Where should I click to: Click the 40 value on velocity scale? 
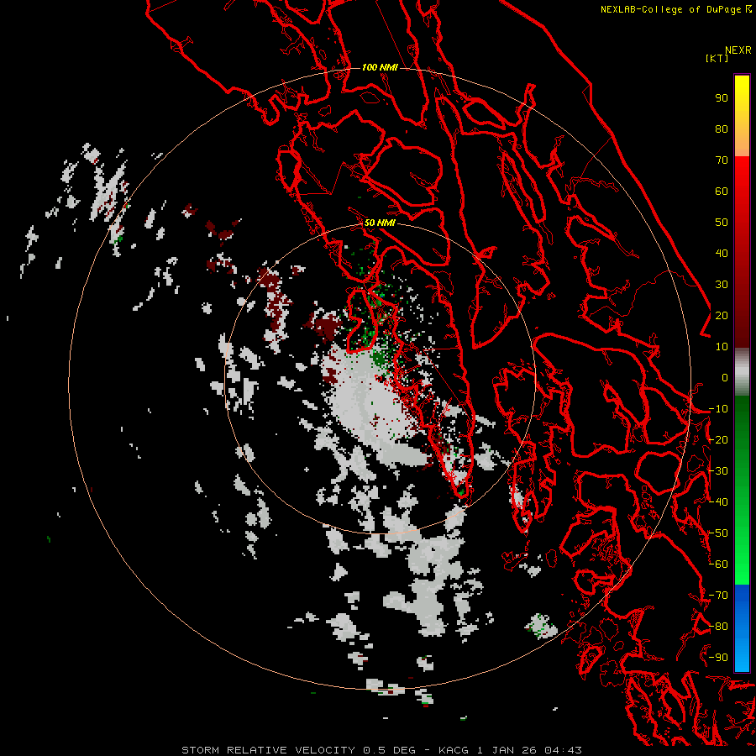(722, 254)
